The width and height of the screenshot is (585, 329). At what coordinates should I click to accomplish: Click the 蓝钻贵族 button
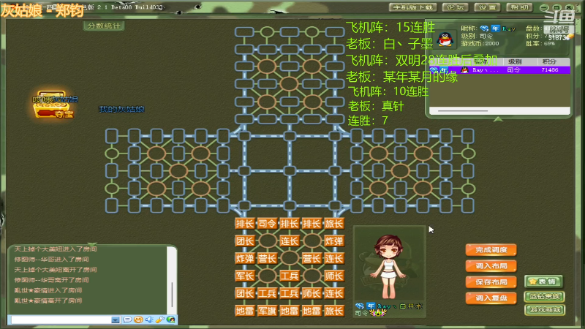(545, 297)
